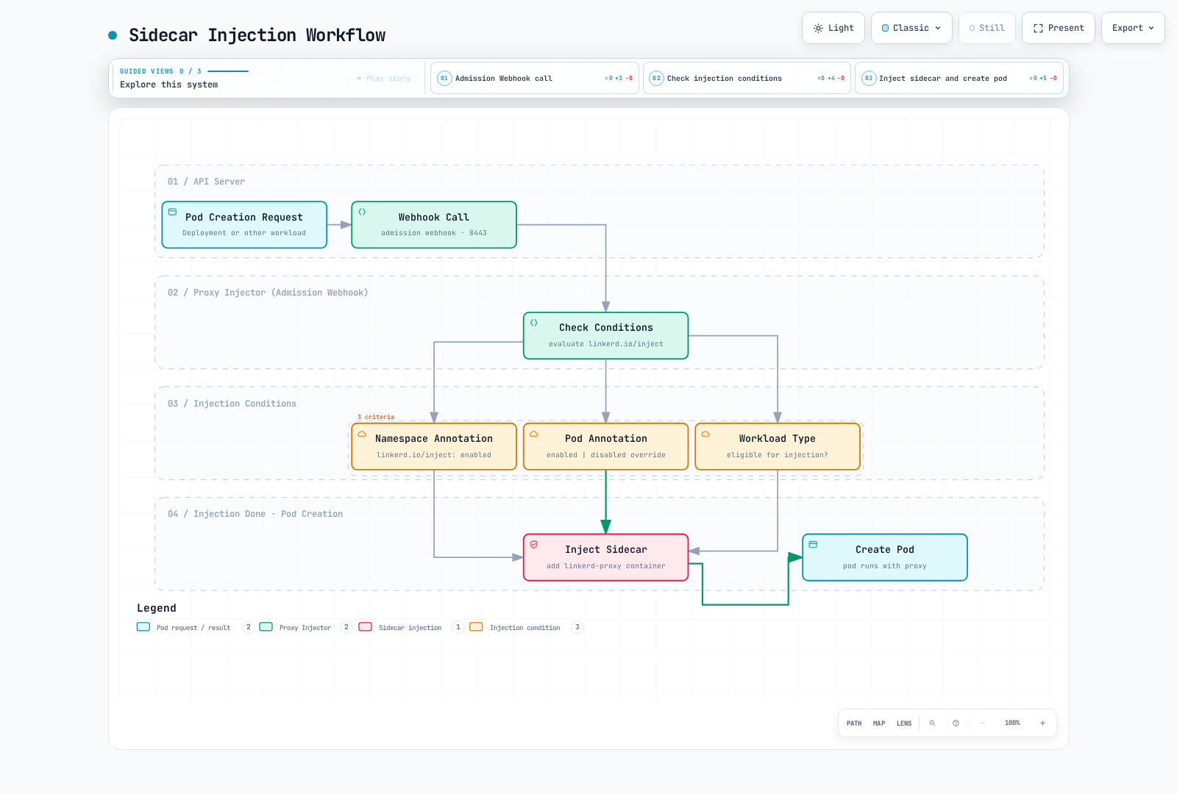Click Play story button
Viewport: 1177px width, 794px height.
384,78
